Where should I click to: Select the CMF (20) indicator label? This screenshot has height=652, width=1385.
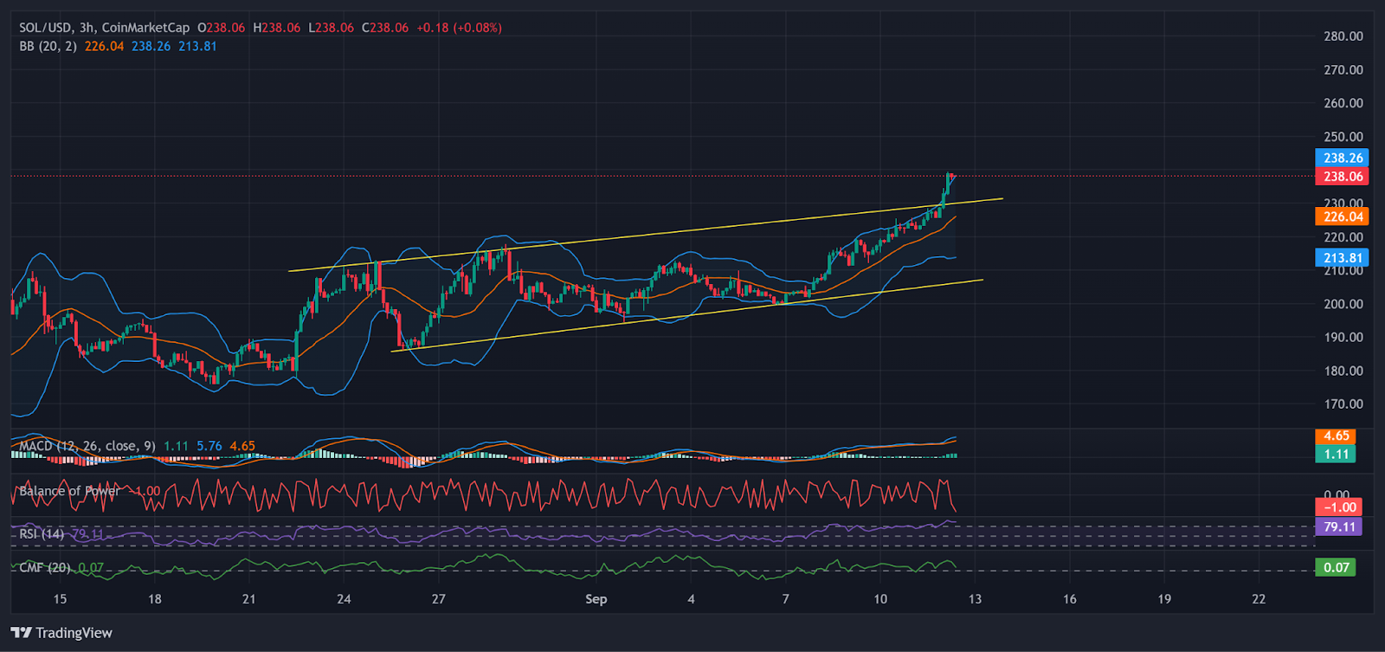tap(45, 568)
